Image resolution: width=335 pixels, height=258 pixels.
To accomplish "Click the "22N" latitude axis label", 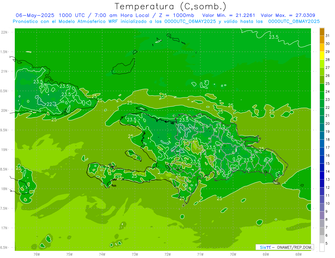I will 4,32.
